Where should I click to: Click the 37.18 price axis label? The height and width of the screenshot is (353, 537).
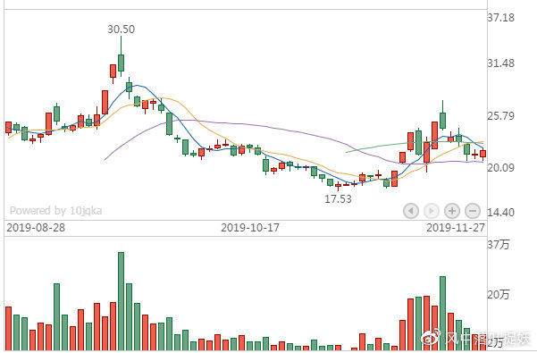[501, 18]
